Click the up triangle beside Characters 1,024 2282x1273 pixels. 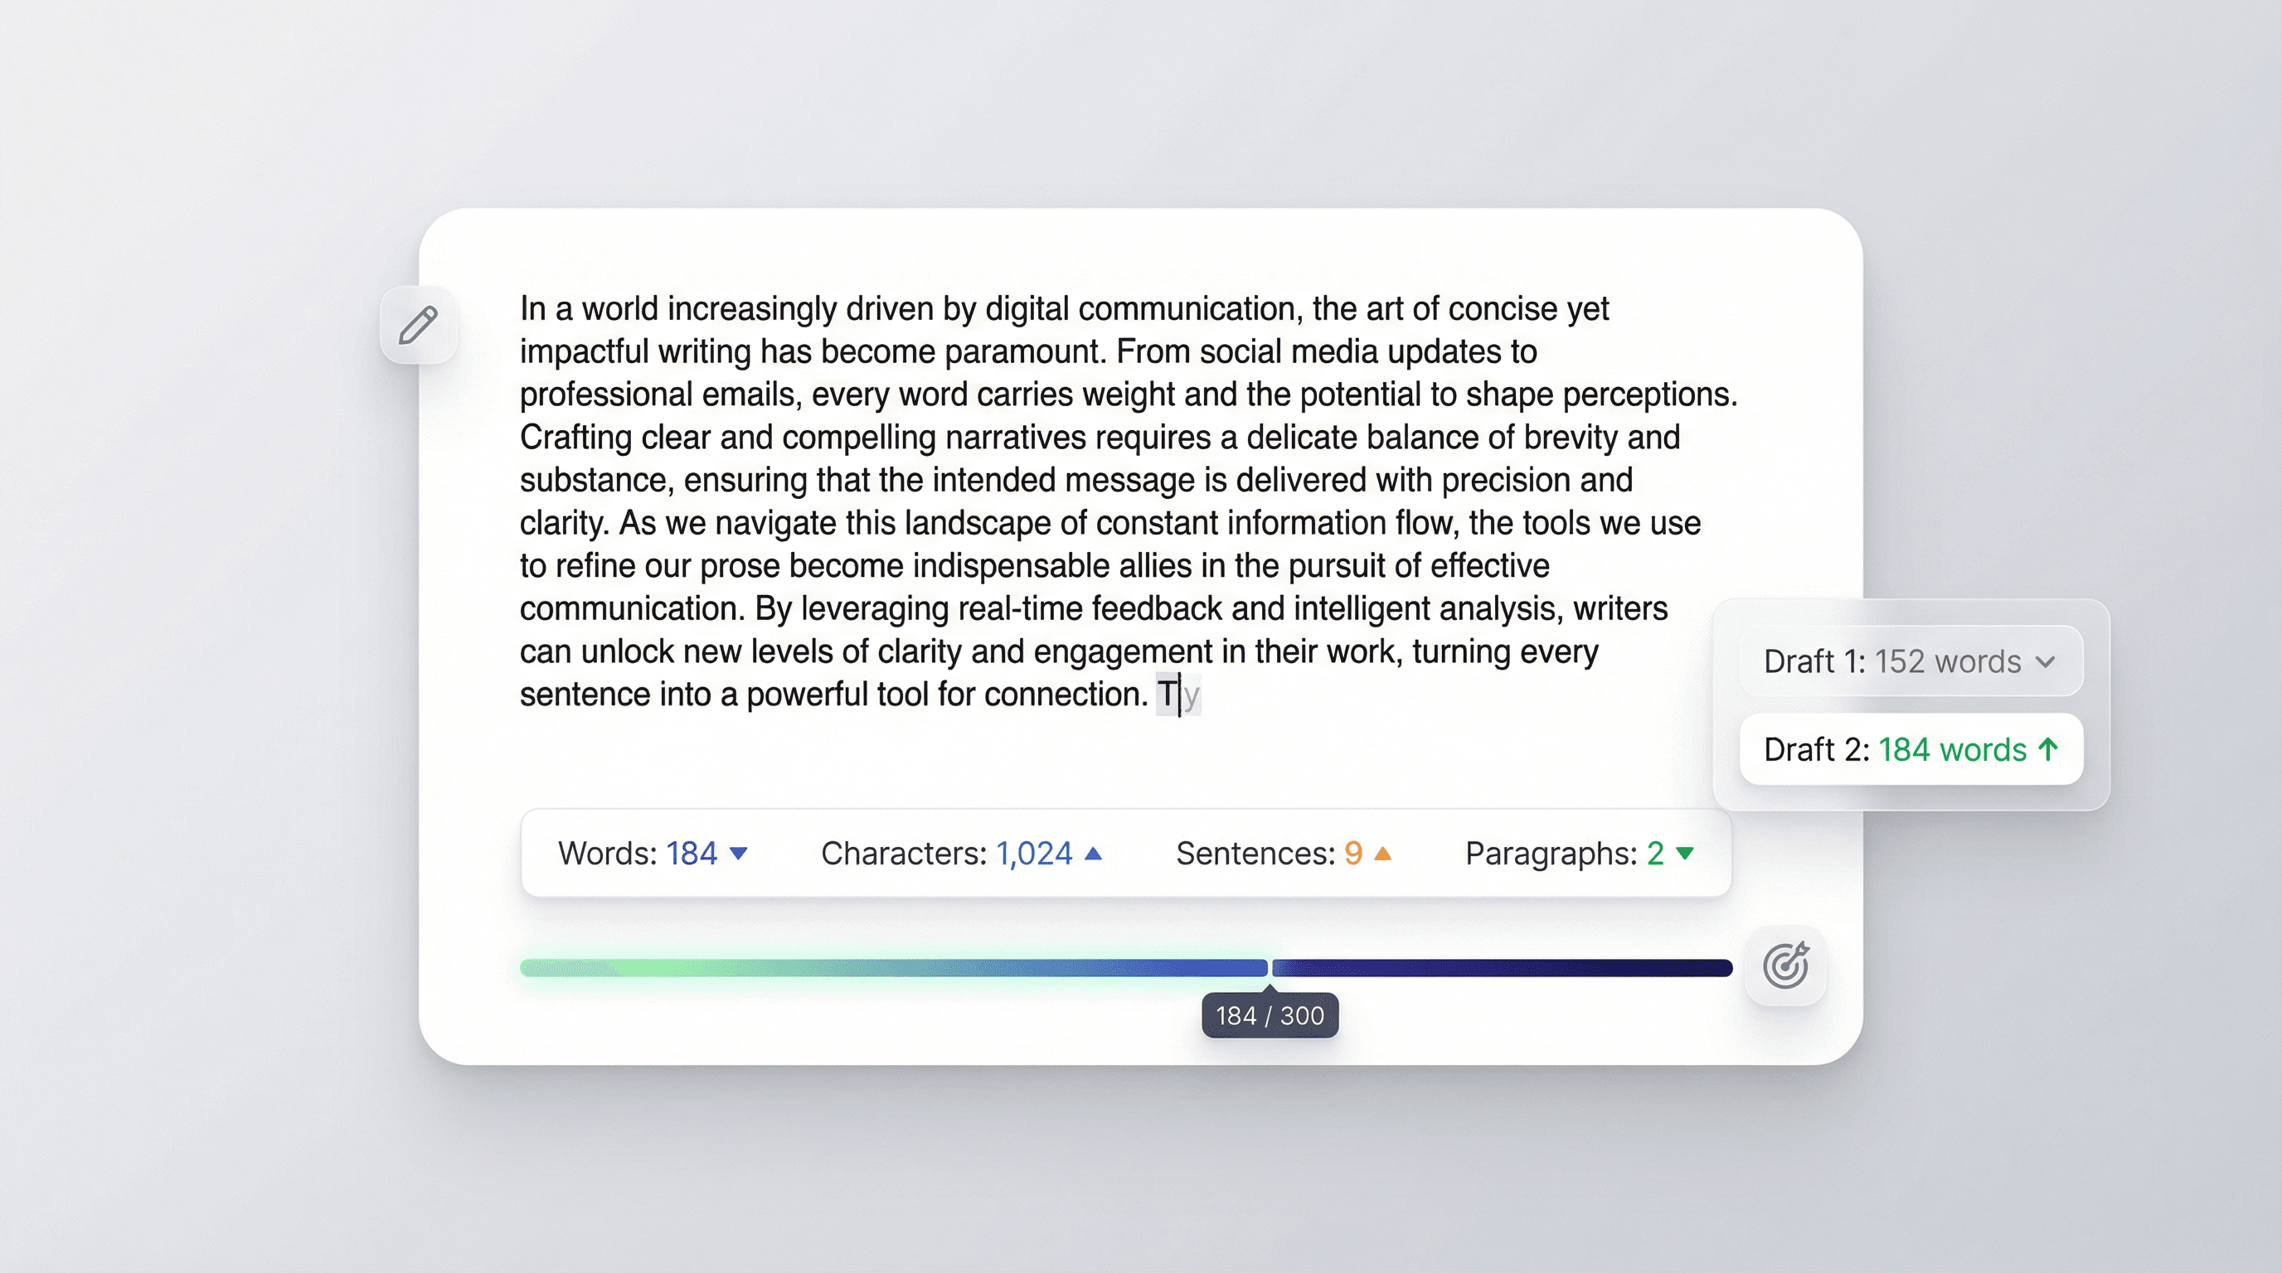click(x=1093, y=854)
